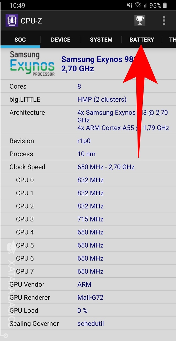Screen dimensions: 176x341
Task: Select the Scaling Governor row
Action: (x=88, y=324)
